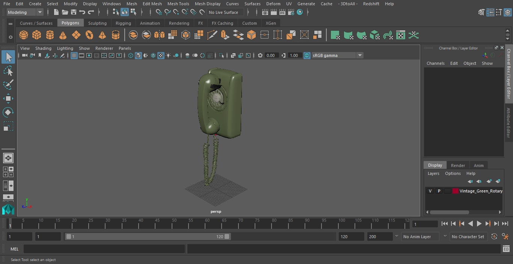Screen dimensions: 513x264
Task: Open the Layers menu in layer editor
Action: point(433,173)
